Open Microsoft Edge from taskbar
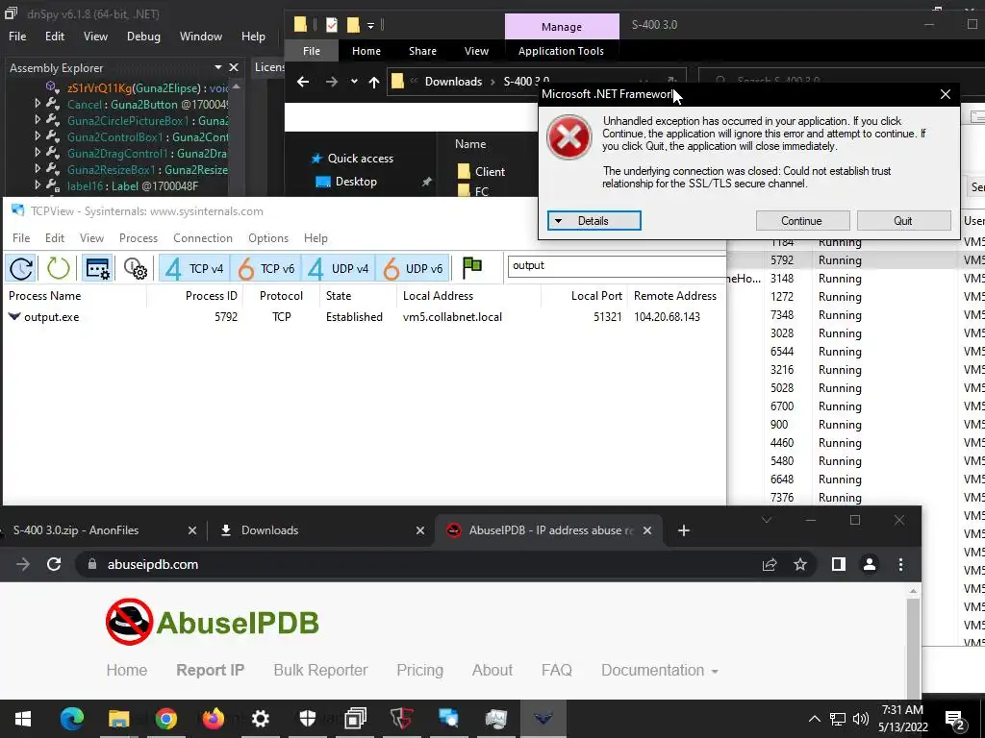The image size is (985, 738). [71, 719]
